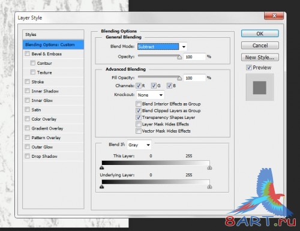Click the Opacity value field

tap(194, 57)
